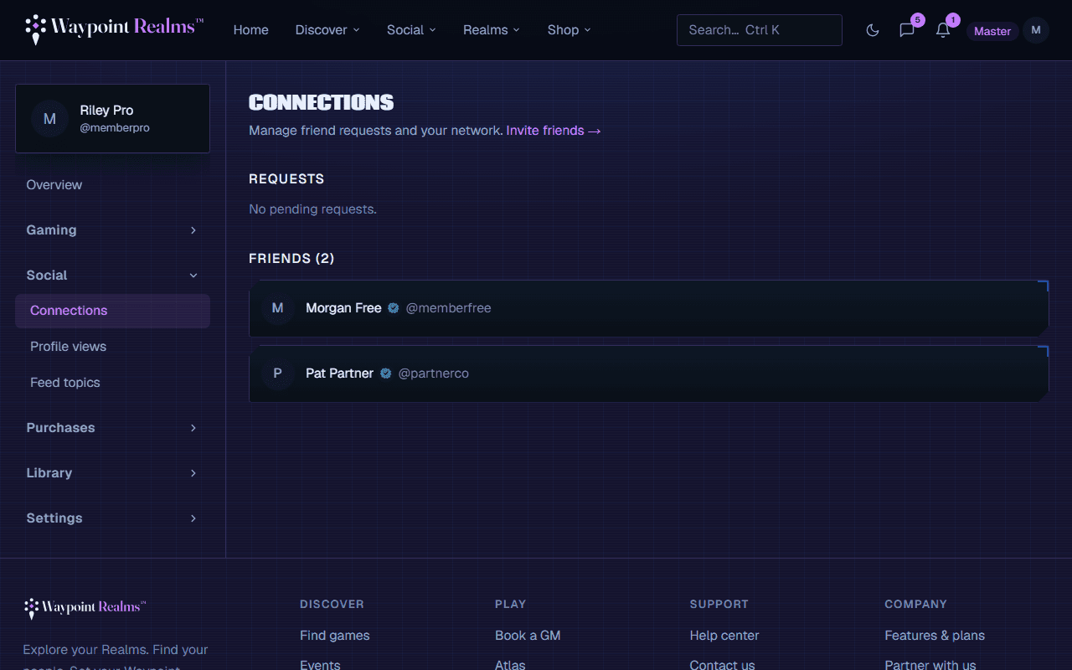Open Riley Pro profile card

113,118
